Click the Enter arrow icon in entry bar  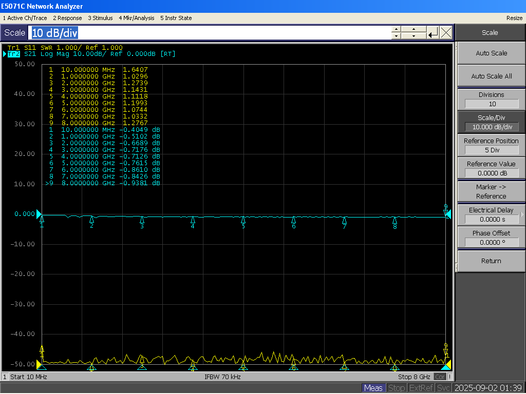(x=433, y=33)
